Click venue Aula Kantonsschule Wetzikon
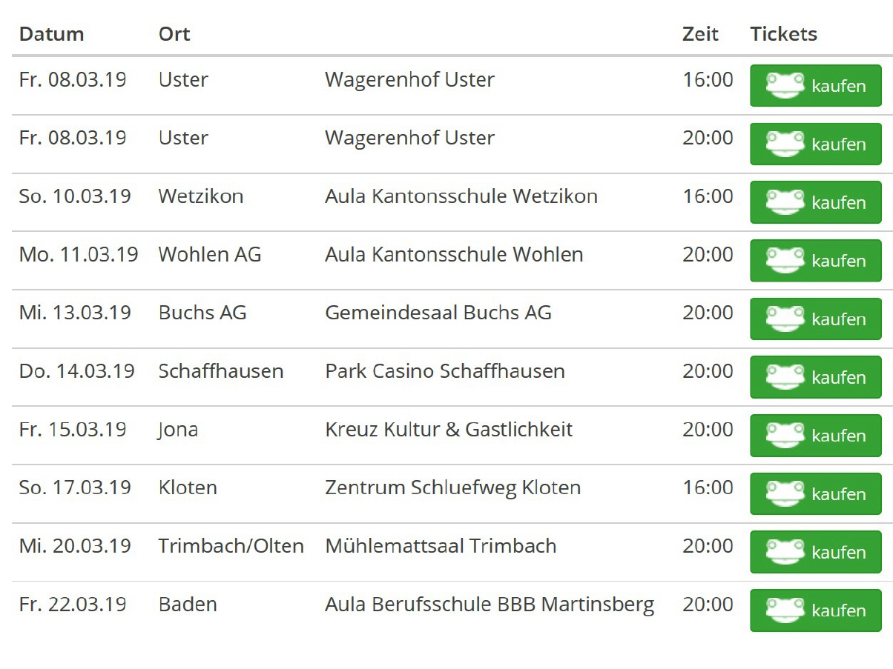The width and height of the screenshot is (893, 669). pos(461,196)
